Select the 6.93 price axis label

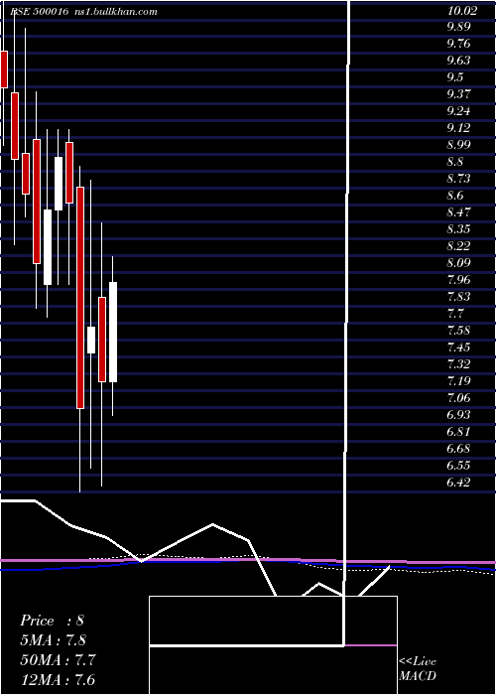[x=458, y=415]
